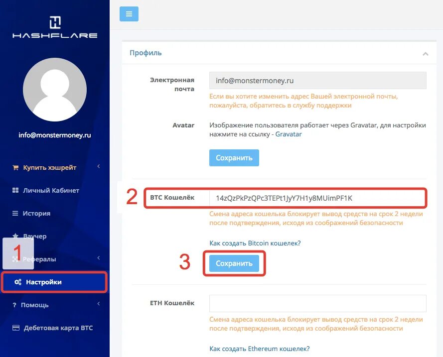This screenshot has height=357, width=443.
Task: Expand the Купить хэшрейт submenu chevron
Action: [99, 166]
